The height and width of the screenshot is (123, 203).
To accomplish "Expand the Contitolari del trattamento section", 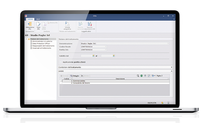I will click(x=172, y=67).
